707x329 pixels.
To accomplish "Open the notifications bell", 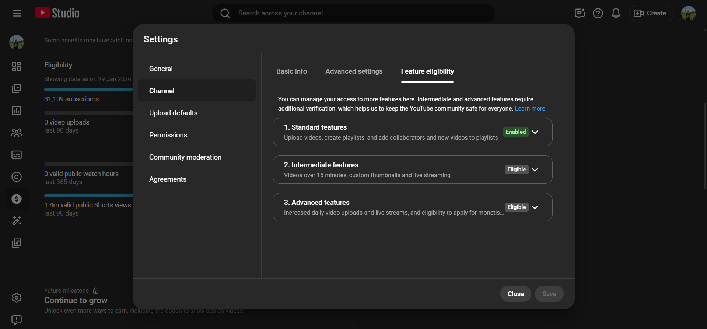I will [616, 13].
